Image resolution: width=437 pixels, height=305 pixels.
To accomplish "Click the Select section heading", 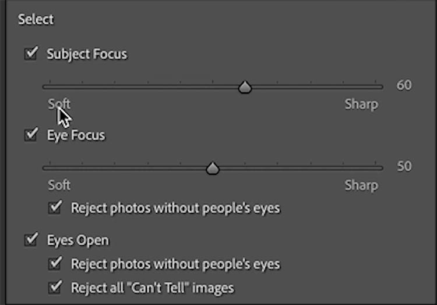I will pyautogui.click(x=36, y=20).
